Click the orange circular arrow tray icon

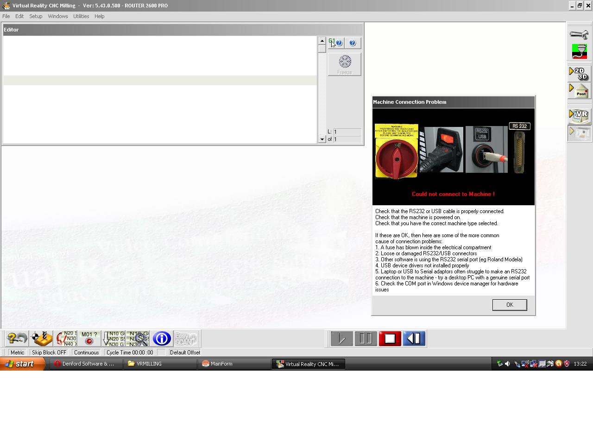559,364
